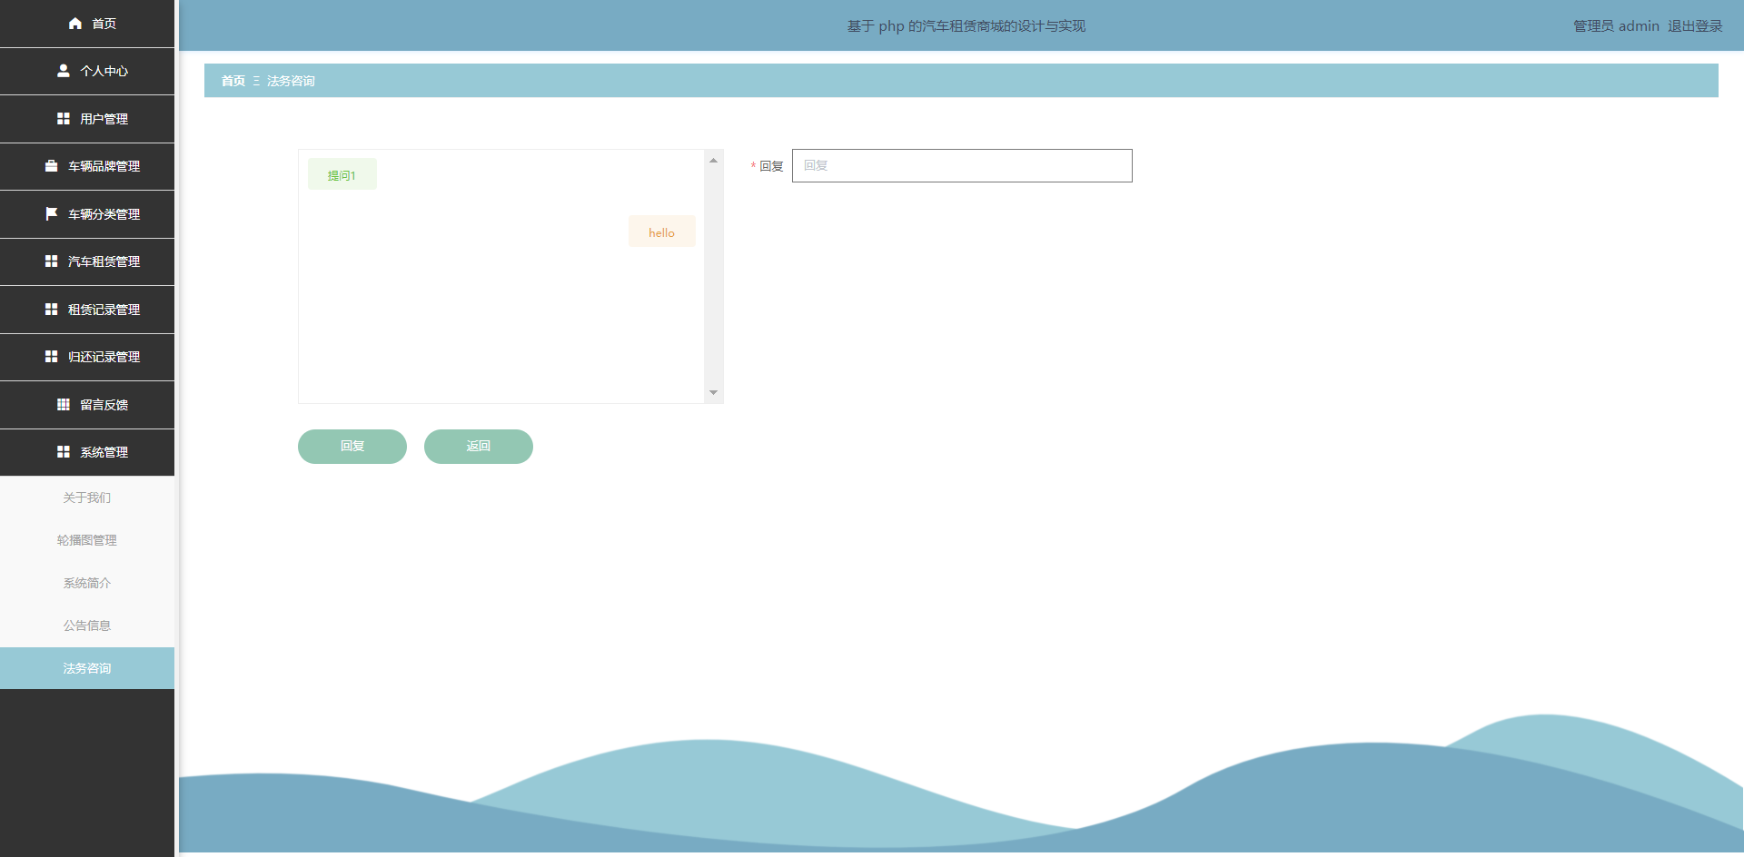1744x857 pixels.
Task: Expand the 归还记录管理 menu section
Action: click(87, 357)
